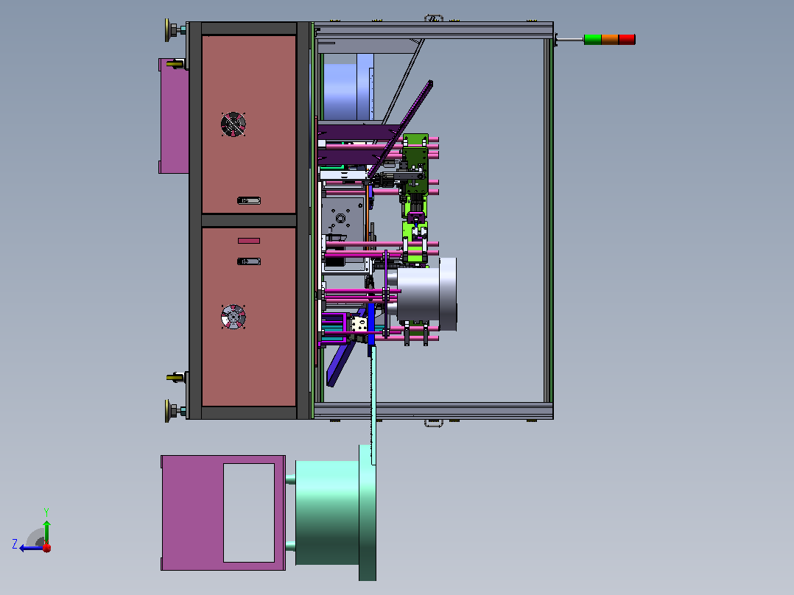
Task: Click the blue Z axis on the triad
Action: pos(30,548)
